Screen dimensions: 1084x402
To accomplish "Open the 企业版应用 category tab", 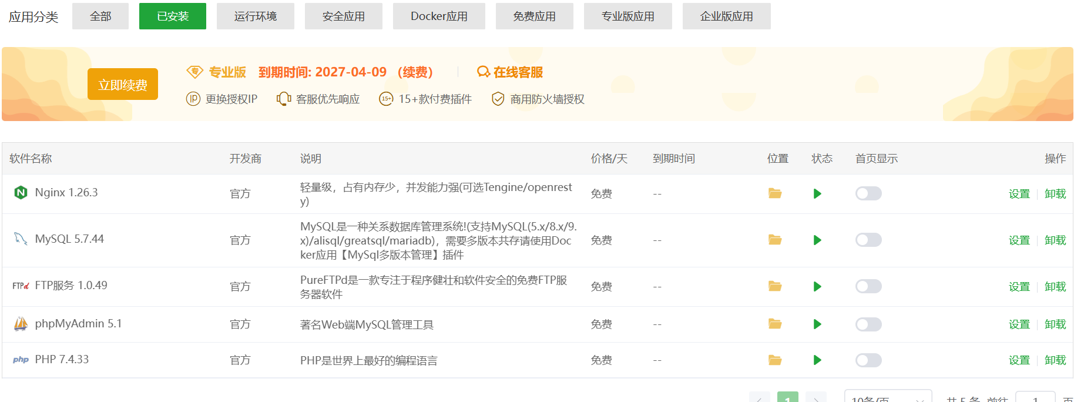I will pos(727,16).
